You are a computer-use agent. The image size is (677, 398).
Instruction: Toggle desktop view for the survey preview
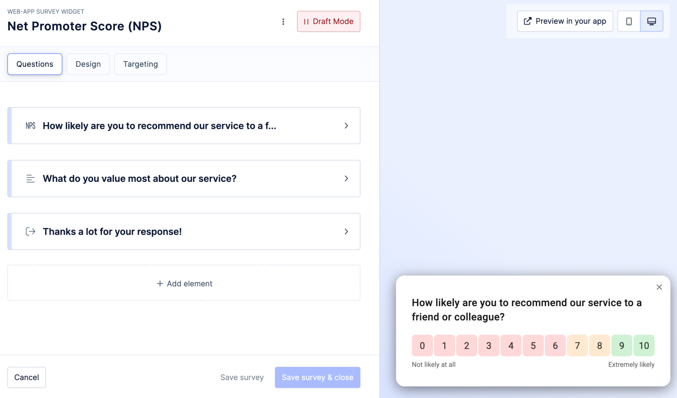coord(651,21)
